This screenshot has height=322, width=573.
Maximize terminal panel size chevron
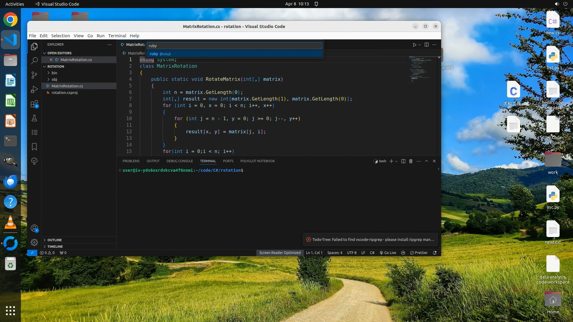(x=426, y=161)
